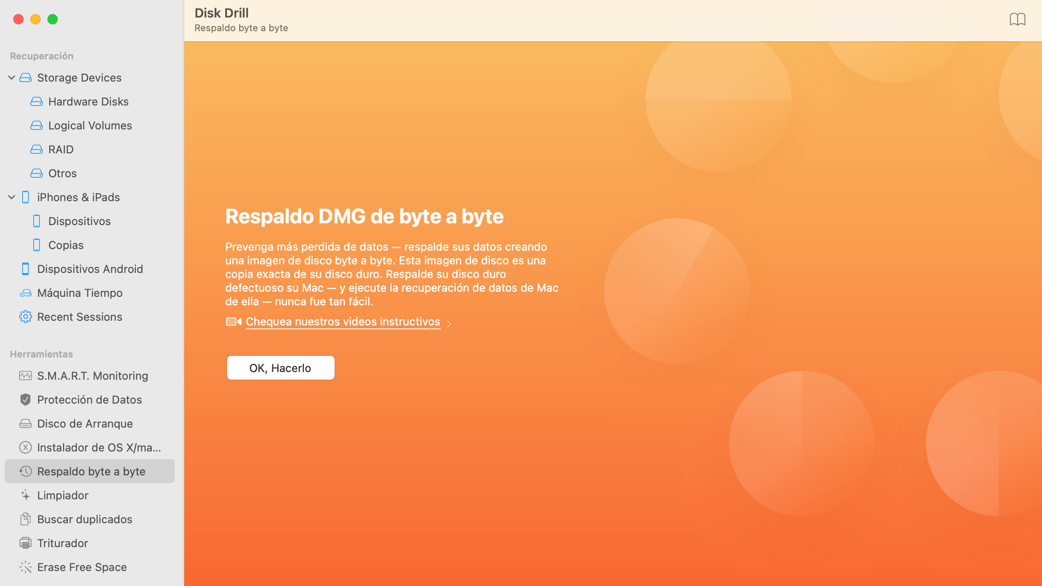Screen dimensions: 1042x586
Task: Select Recent Sessions menu item
Action: pyautogui.click(x=79, y=316)
